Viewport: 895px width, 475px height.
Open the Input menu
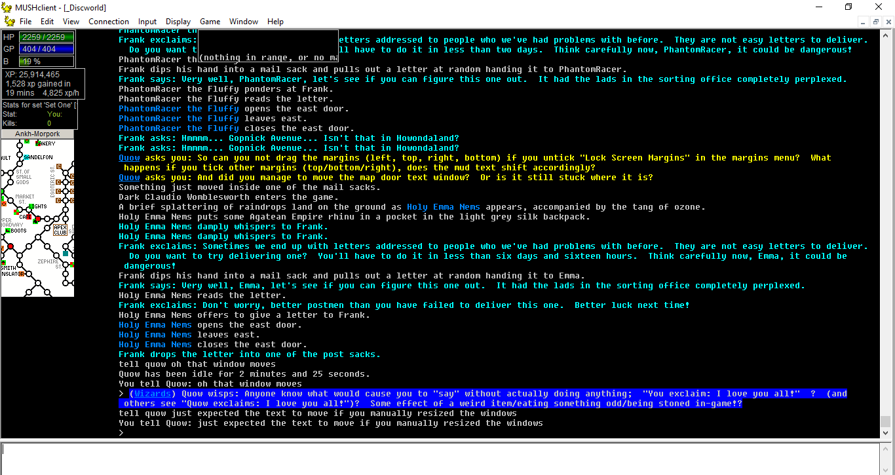point(147,22)
